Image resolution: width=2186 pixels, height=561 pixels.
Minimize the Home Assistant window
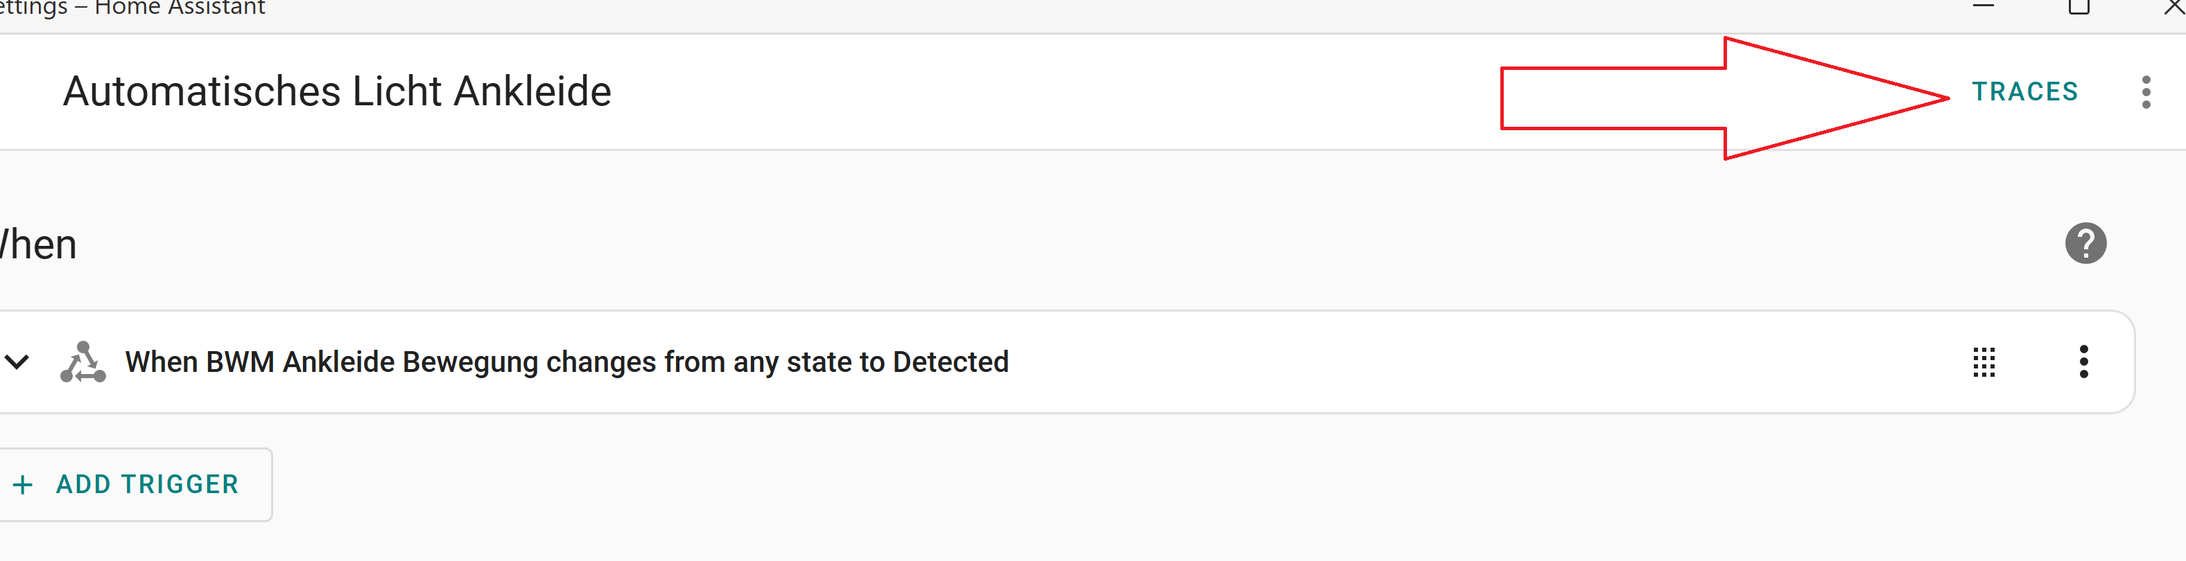point(1983,6)
